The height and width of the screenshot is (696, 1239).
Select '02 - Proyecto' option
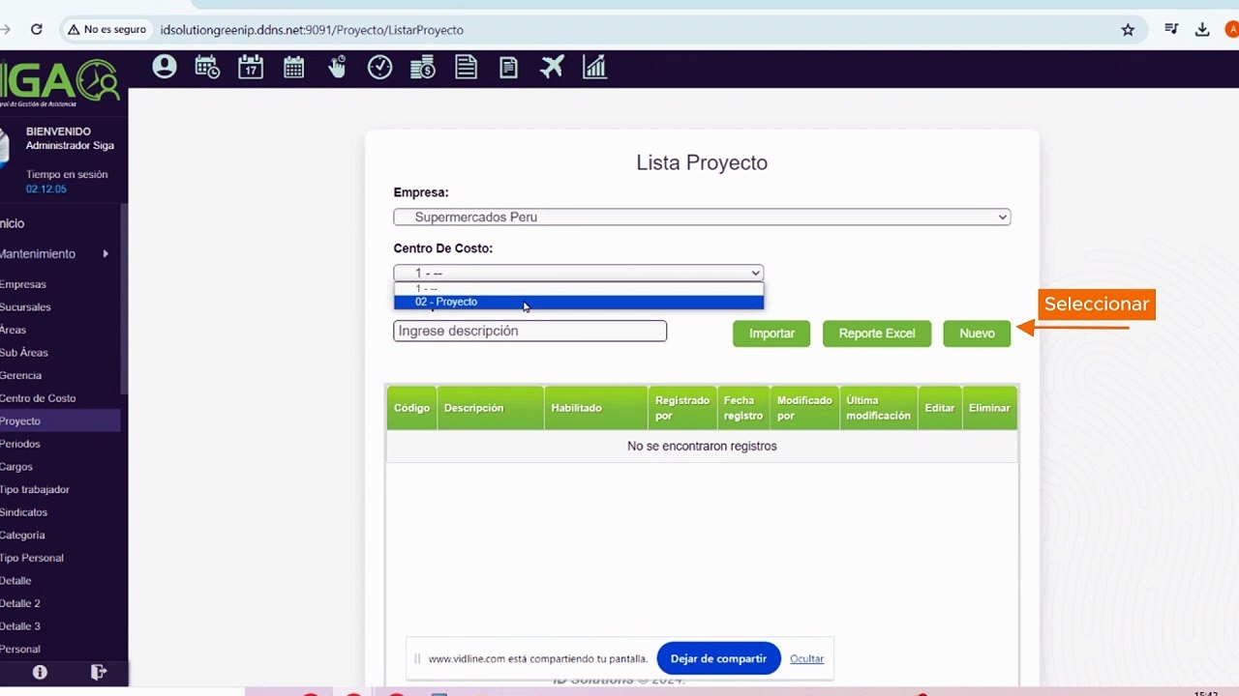[578, 302]
